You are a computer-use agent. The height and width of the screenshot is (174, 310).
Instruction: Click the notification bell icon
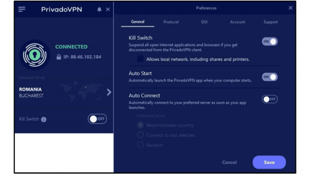pyautogui.click(x=99, y=9)
